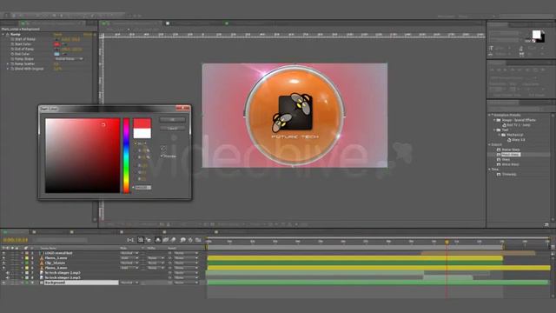This screenshot has height=313, width=556.
Task: Click label color square of LOGO layer
Action: point(27,253)
